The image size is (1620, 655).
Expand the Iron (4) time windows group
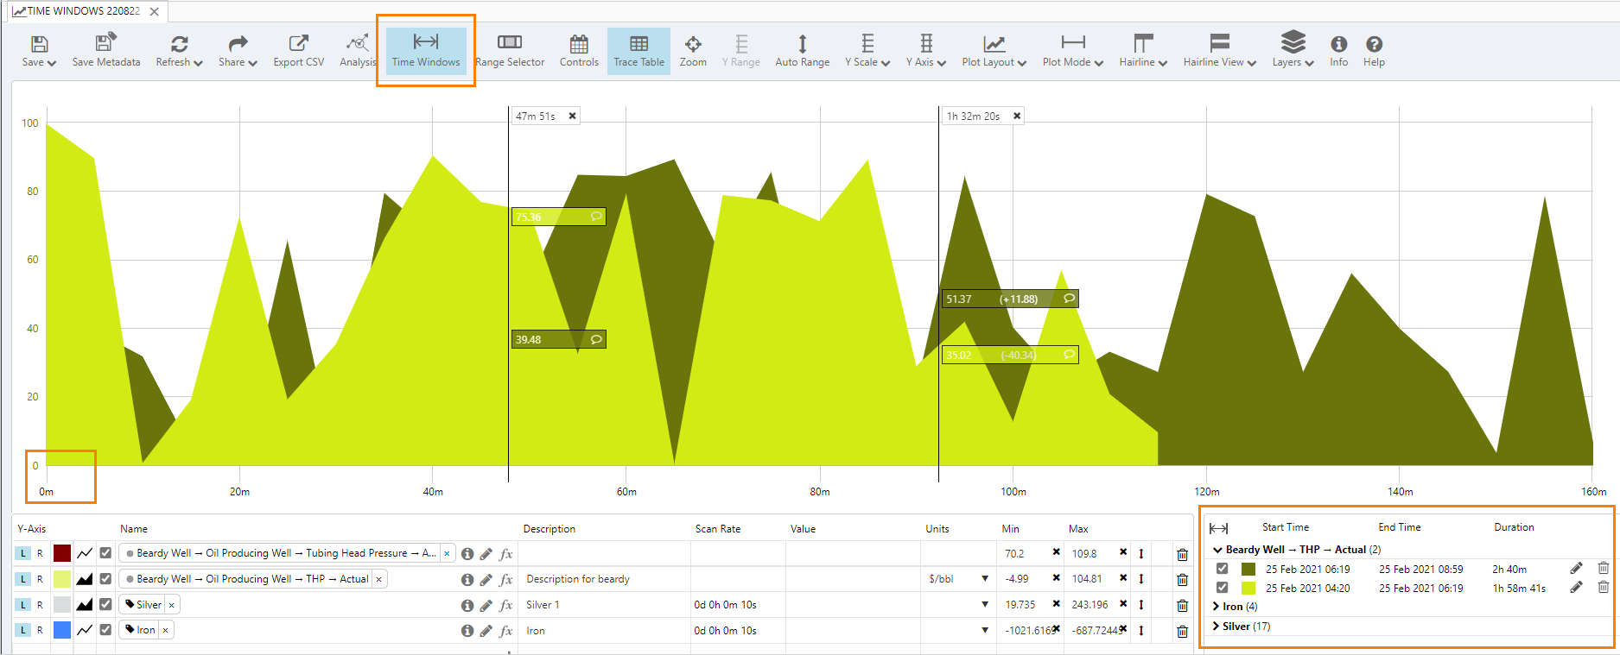[x=1217, y=607]
